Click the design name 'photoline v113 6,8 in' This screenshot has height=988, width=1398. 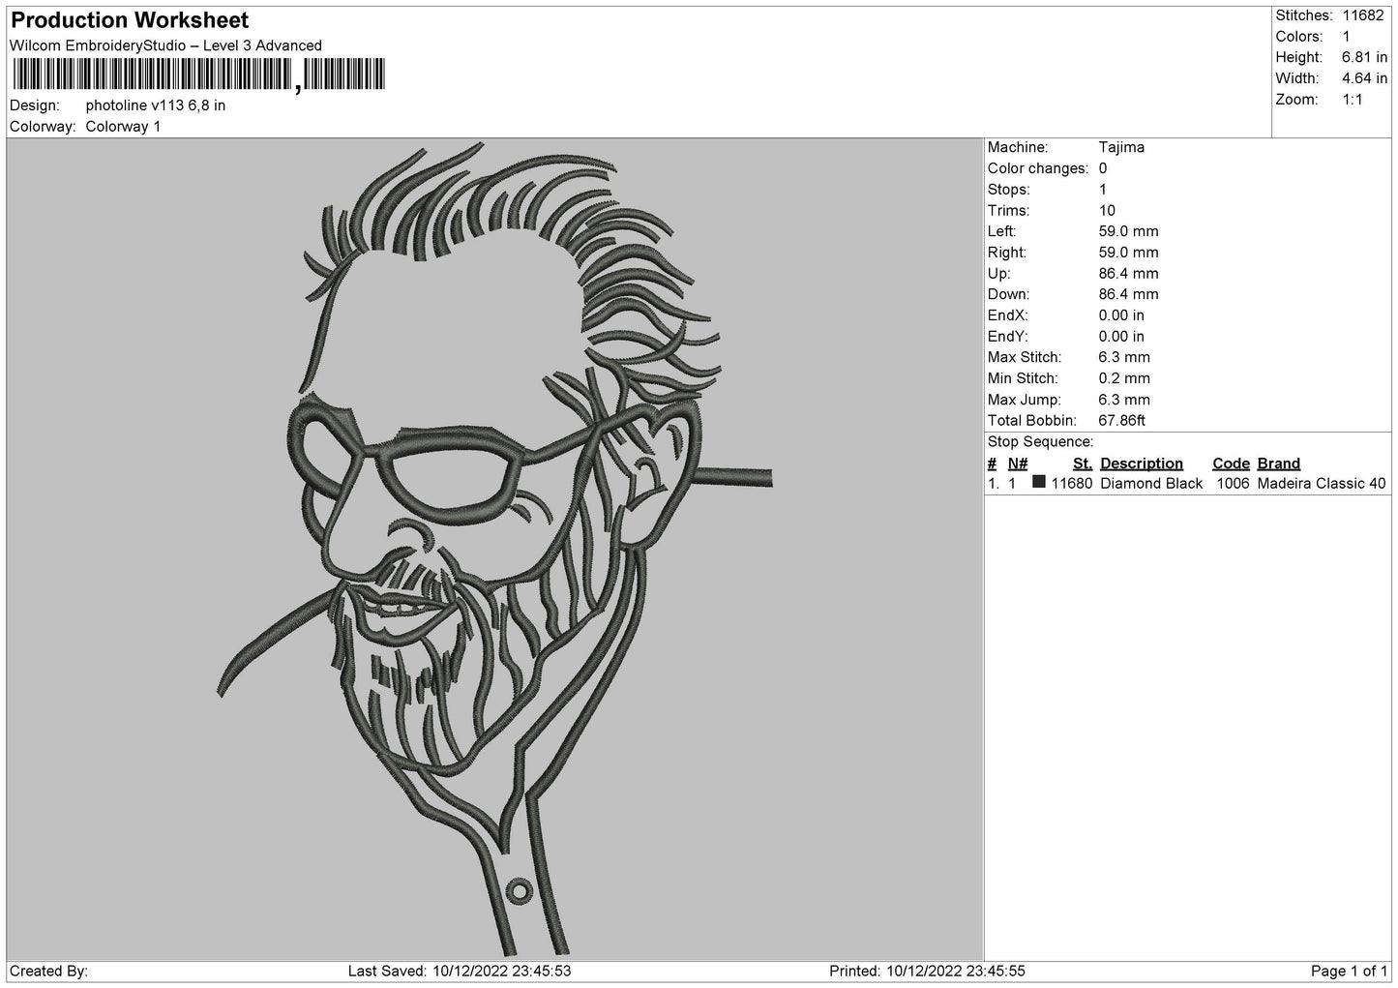pos(156,105)
